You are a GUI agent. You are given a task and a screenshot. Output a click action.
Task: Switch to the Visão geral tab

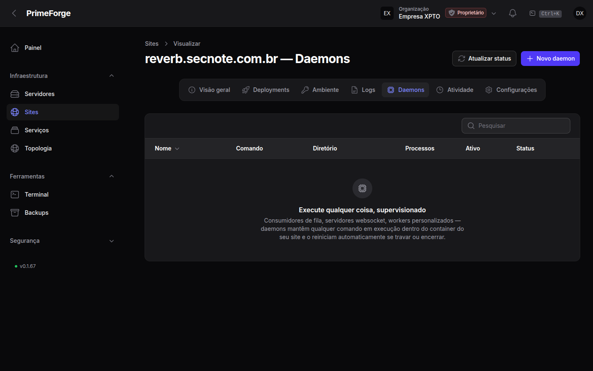click(x=209, y=90)
